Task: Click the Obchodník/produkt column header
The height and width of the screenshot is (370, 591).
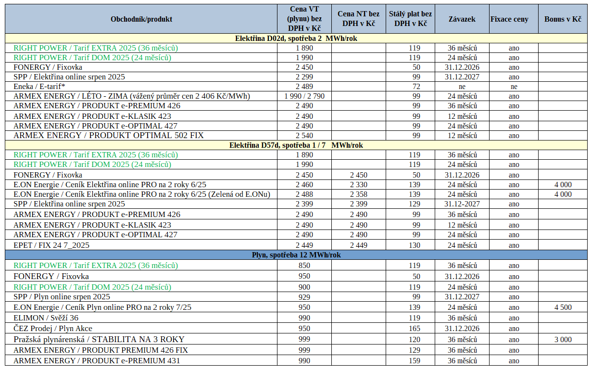Action: point(141,19)
